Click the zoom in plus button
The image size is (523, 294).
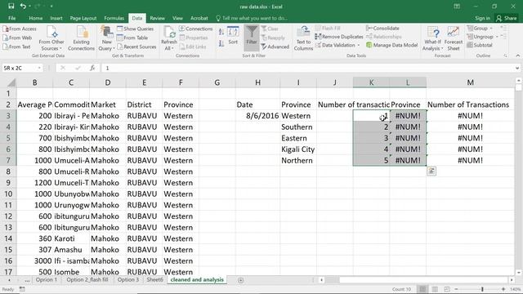(x=503, y=289)
